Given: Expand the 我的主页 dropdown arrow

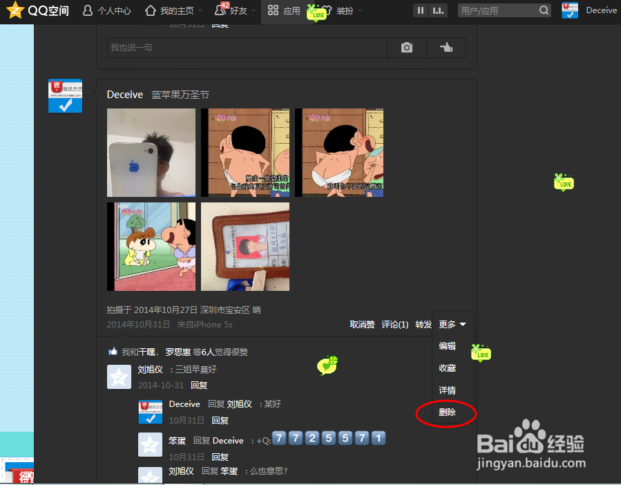Looking at the screenshot, I should point(200,10).
